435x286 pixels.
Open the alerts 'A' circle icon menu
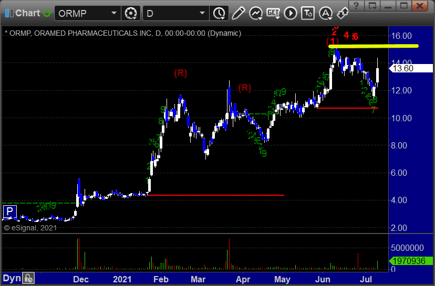pos(325,13)
